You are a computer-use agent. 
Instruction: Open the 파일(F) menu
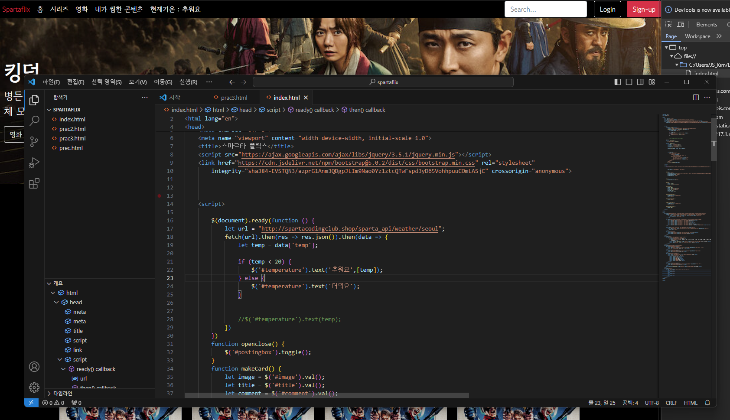[51, 82]
